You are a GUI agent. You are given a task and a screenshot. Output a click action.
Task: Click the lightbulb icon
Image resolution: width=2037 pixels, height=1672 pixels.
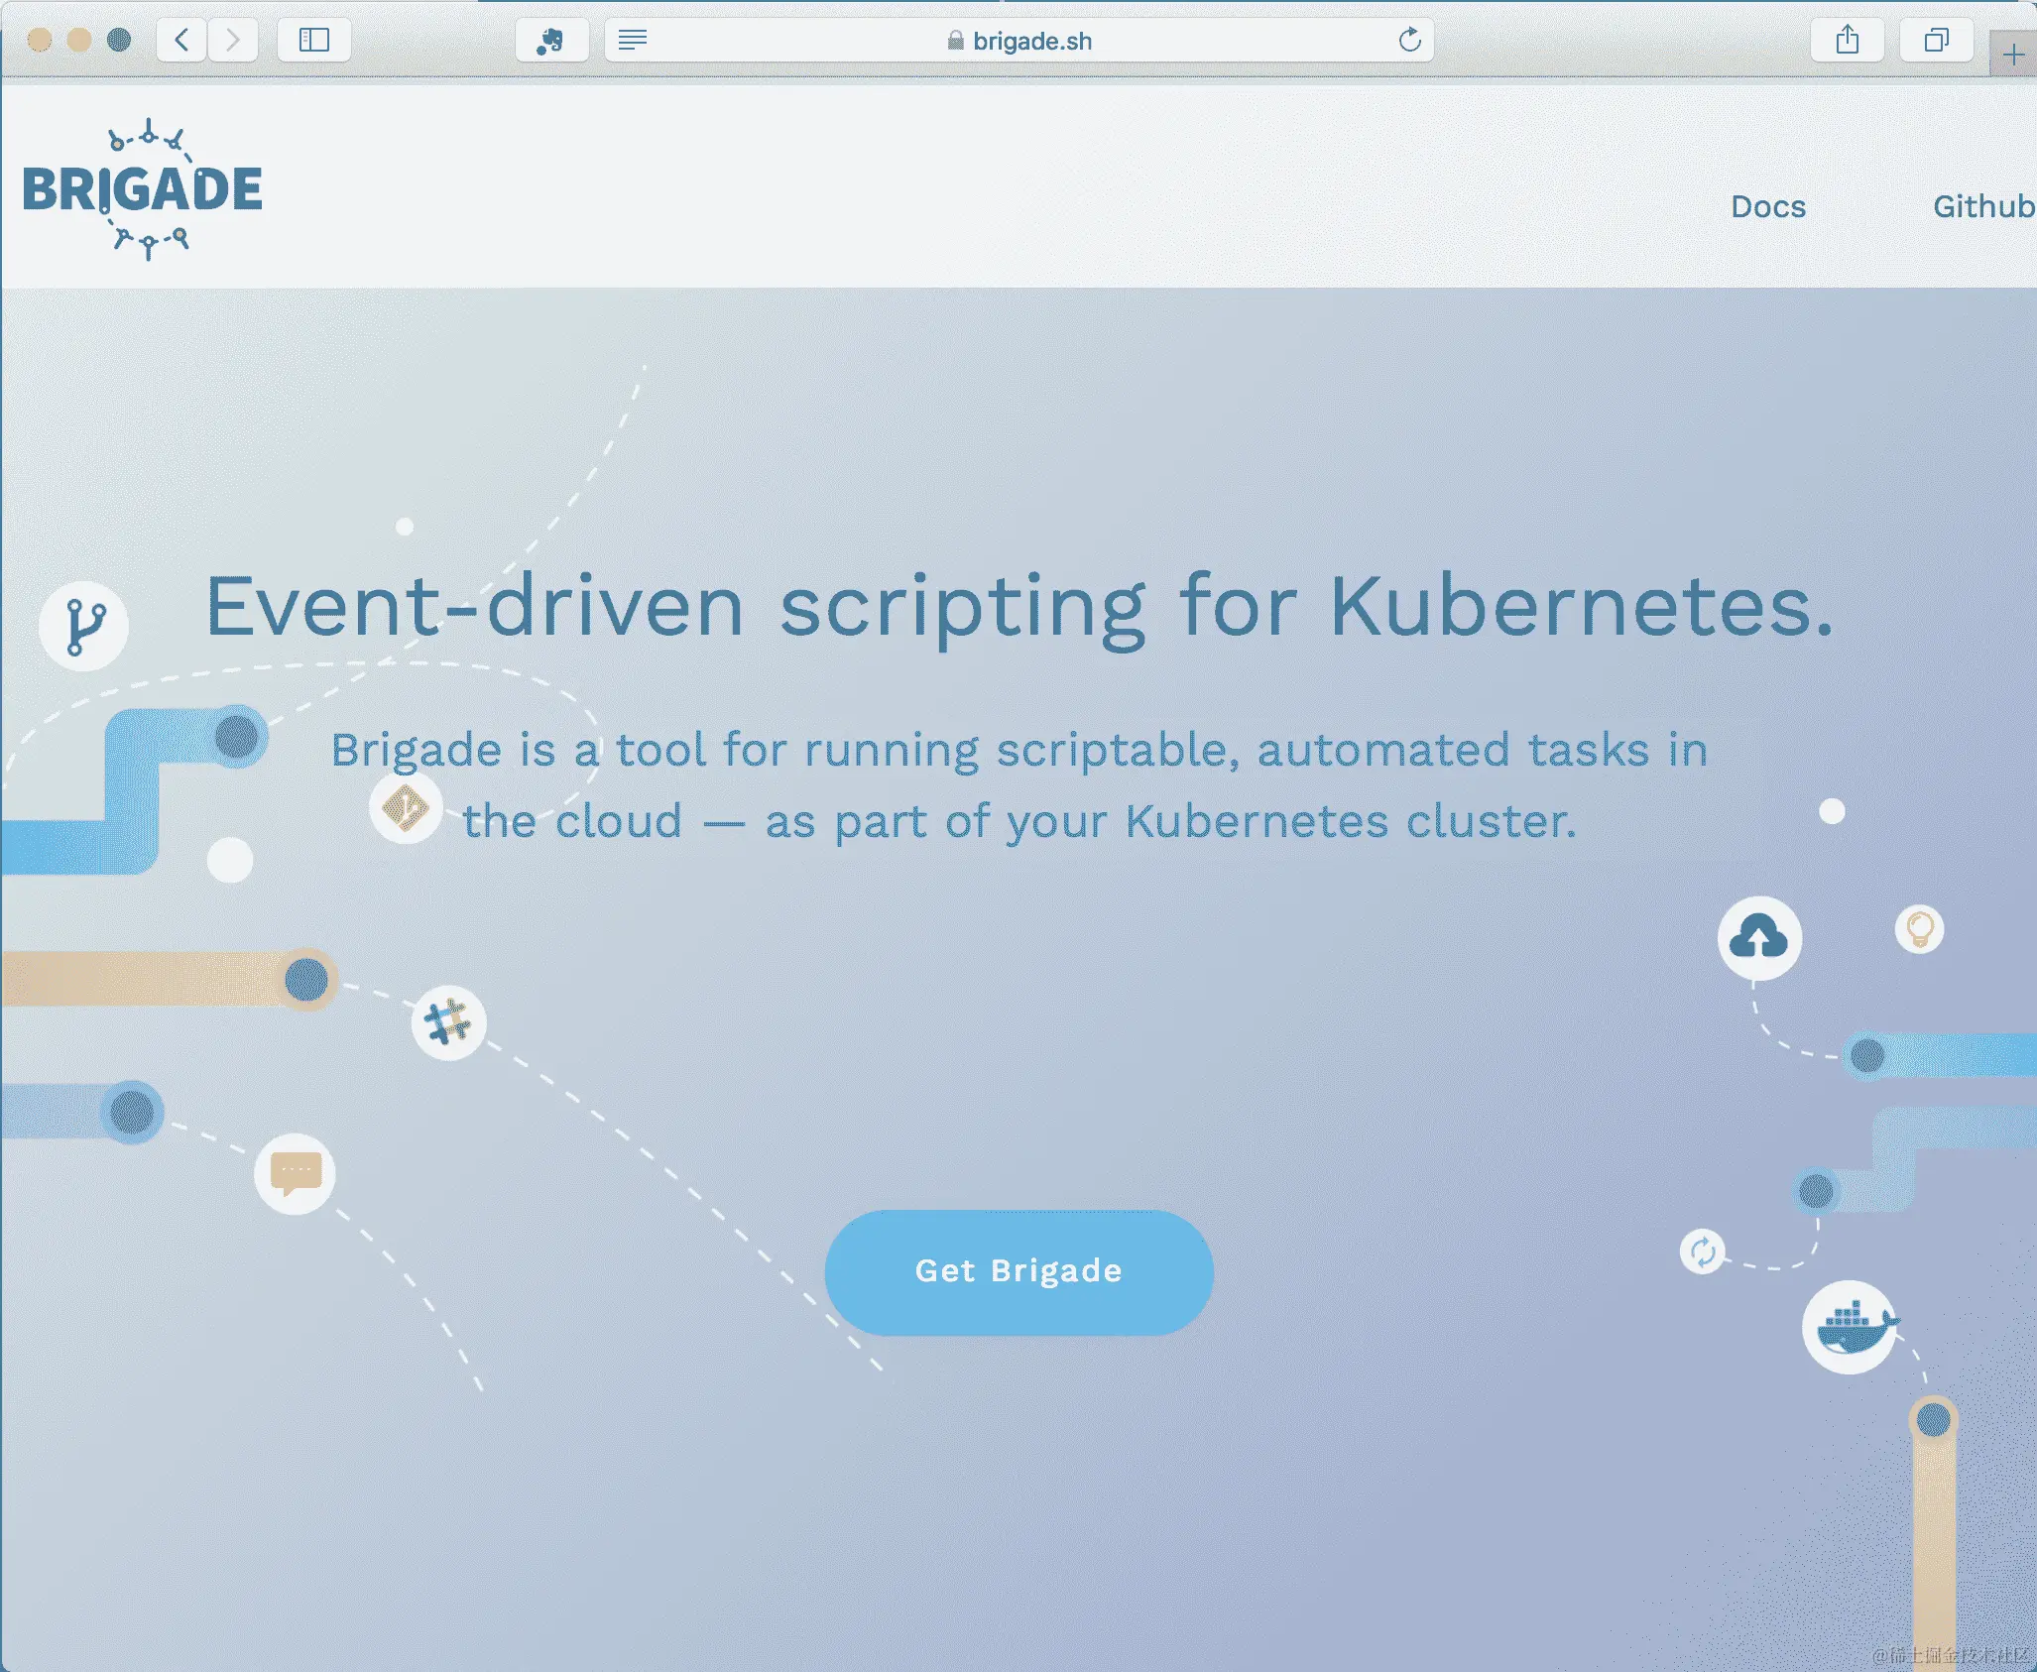pyautogui.click(x=1919, y=929)
